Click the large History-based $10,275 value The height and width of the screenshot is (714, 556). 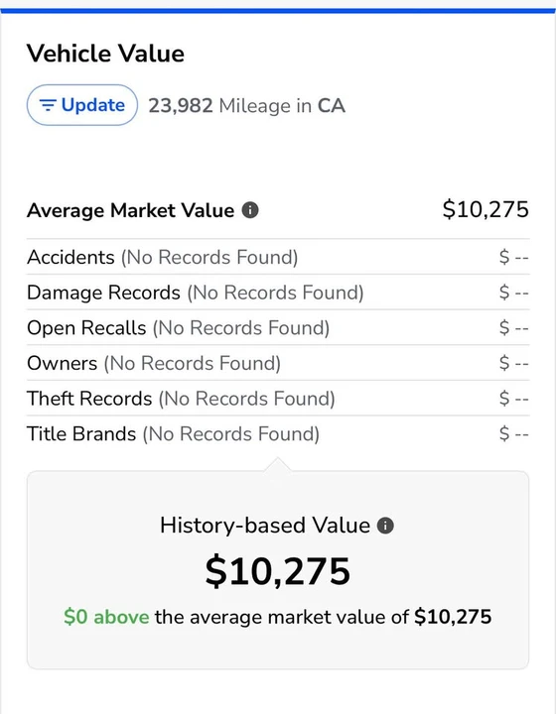[278, 572]
